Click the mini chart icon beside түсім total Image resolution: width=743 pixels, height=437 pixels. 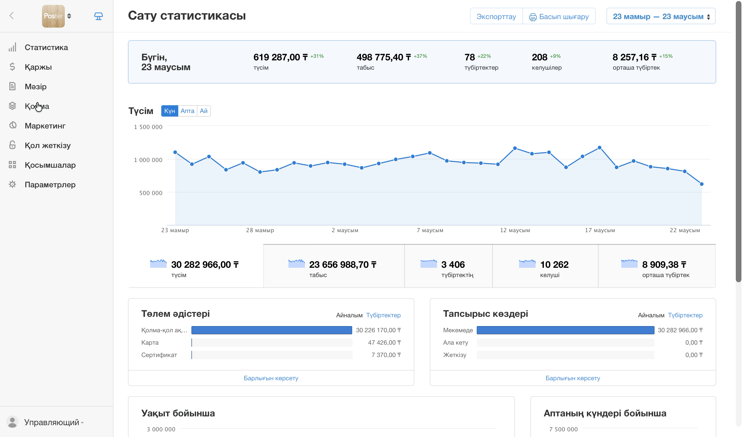(x=158, y=263)
